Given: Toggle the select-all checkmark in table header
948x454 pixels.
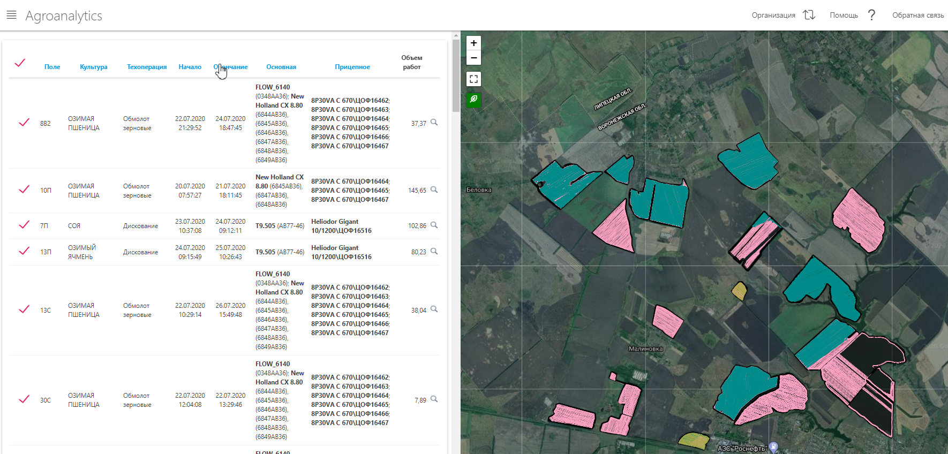Looking at the screenshot, I should pos(20,63).
